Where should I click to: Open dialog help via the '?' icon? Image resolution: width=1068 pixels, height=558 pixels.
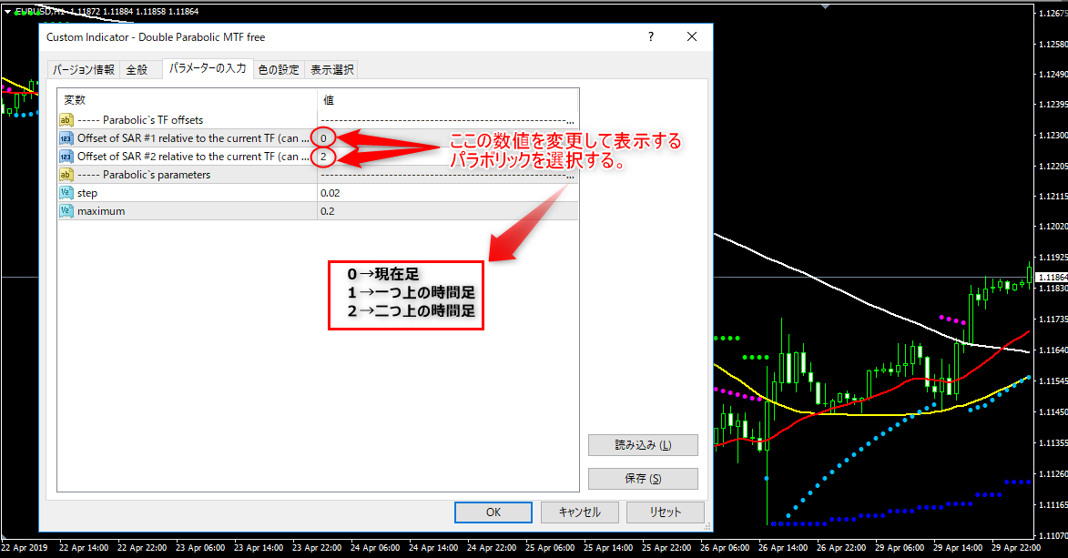(650, 36)
